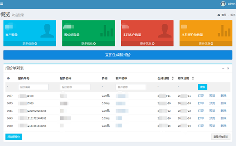
Task: Click the 概览 page title
Action: click(x=5, y=15)
